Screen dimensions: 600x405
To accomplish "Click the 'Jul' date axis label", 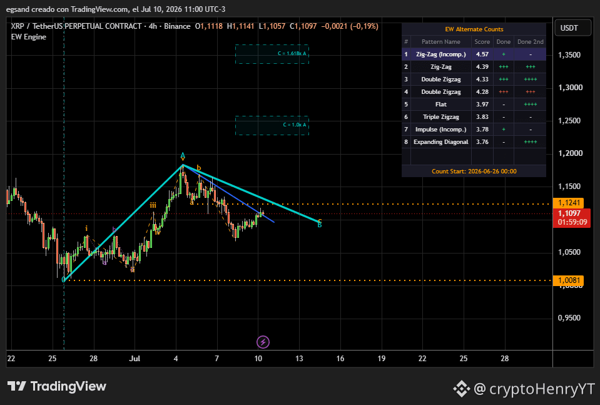I will (x=135, y=359).
